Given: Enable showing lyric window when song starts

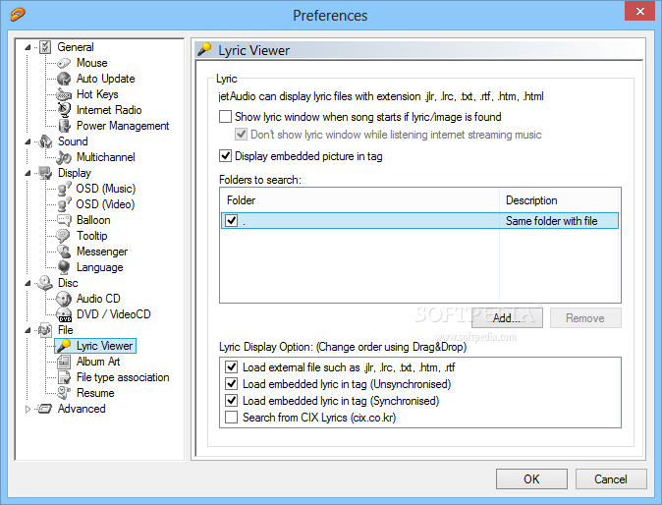Looking at the screenshot, I should click(226, 117).
